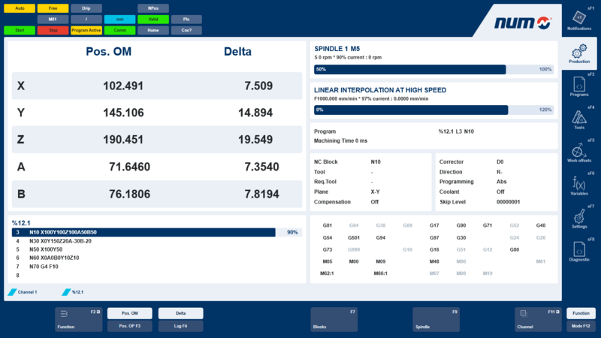Toggle the Drip status button

pyautogui.click(x=86, y=8)
